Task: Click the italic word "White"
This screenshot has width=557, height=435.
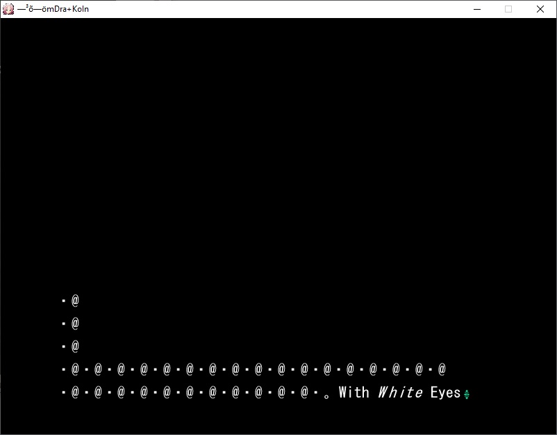Action: (399, 393)
